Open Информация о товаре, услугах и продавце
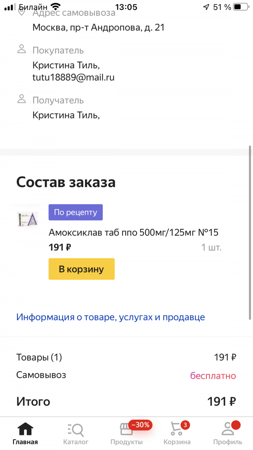 [111, 317]
